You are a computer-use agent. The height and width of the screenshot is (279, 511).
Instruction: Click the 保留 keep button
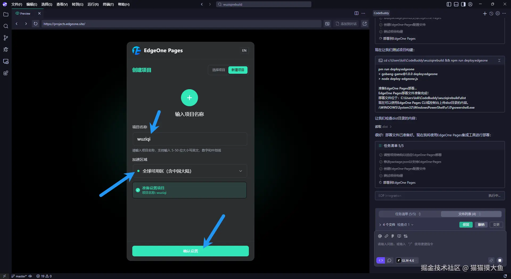pos(466,225)
